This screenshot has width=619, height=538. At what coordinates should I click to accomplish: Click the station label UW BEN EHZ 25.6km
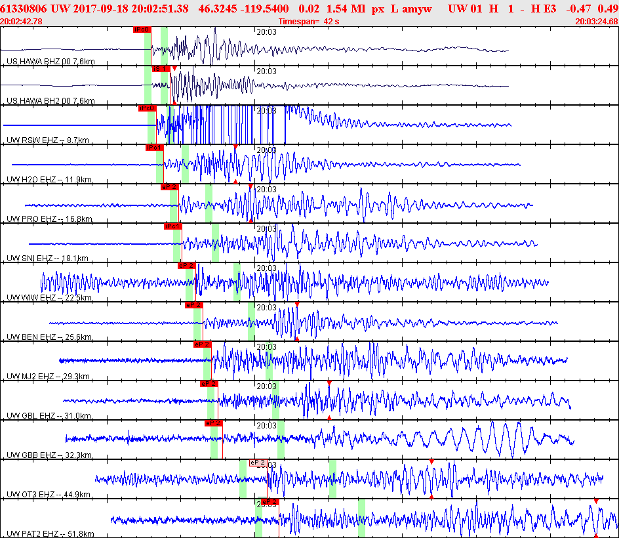[49, 337]
